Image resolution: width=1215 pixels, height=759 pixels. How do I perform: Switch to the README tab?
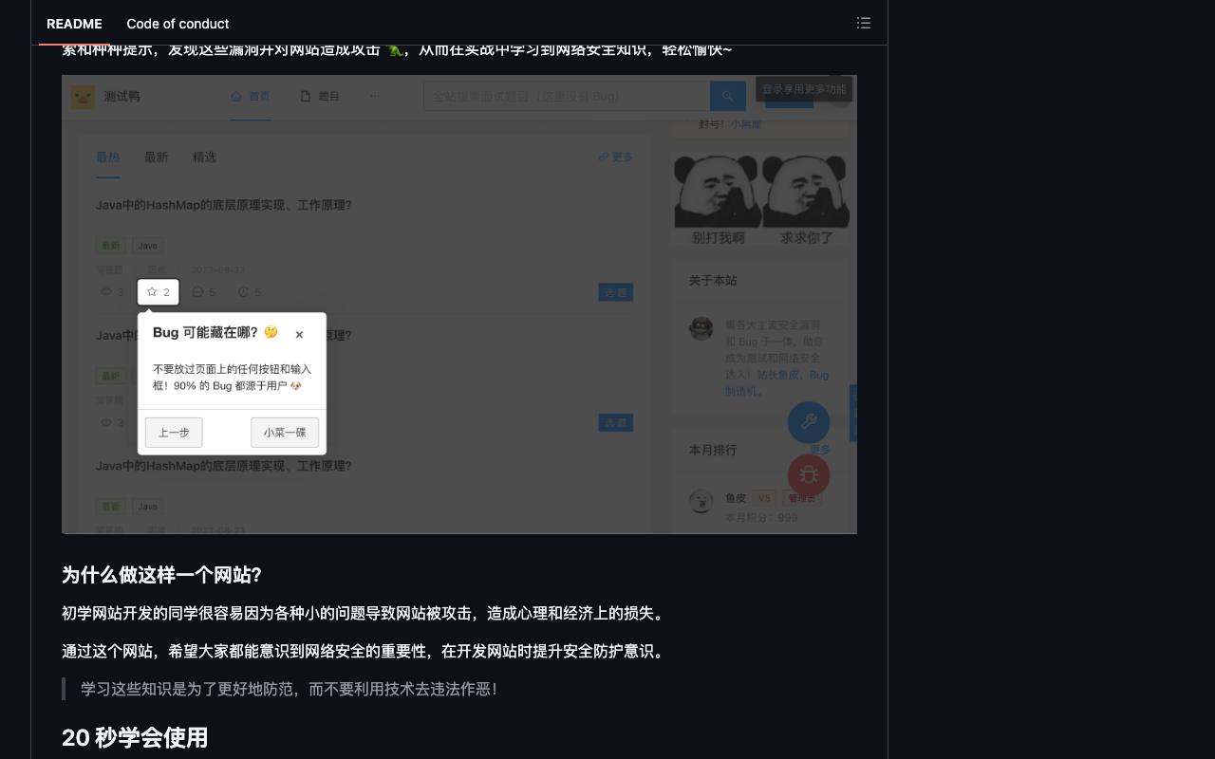(74, 24)
